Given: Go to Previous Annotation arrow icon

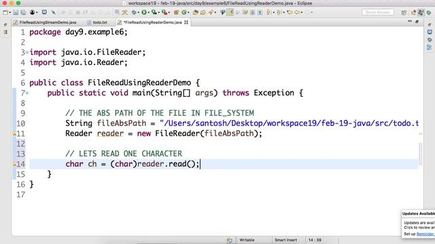Looking at the screenshot, I should tap(279, 12).
